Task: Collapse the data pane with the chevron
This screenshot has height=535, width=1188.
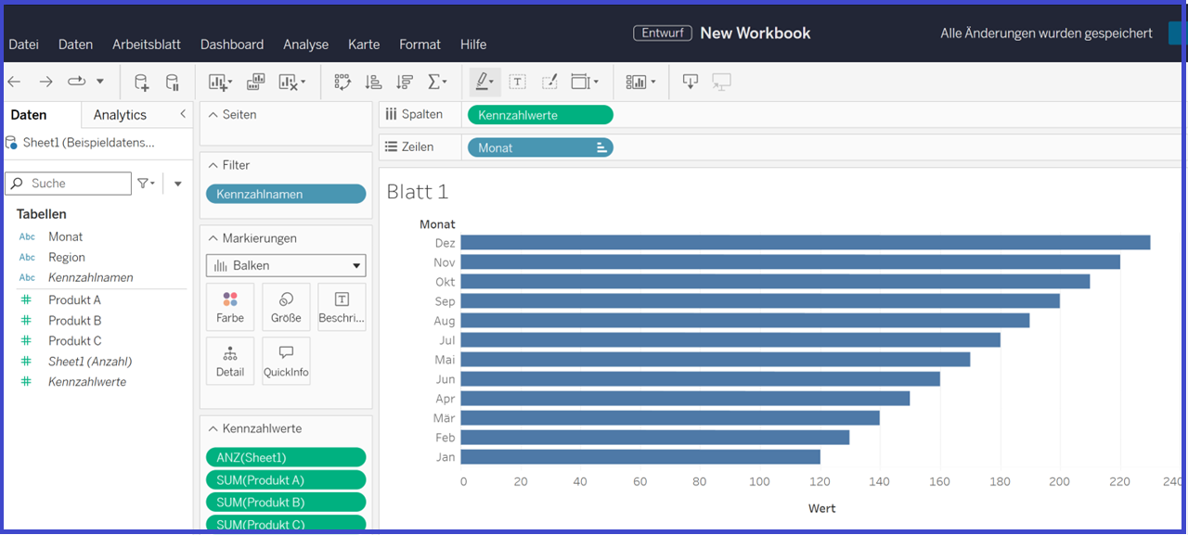Action: click(x=183, y=114)
